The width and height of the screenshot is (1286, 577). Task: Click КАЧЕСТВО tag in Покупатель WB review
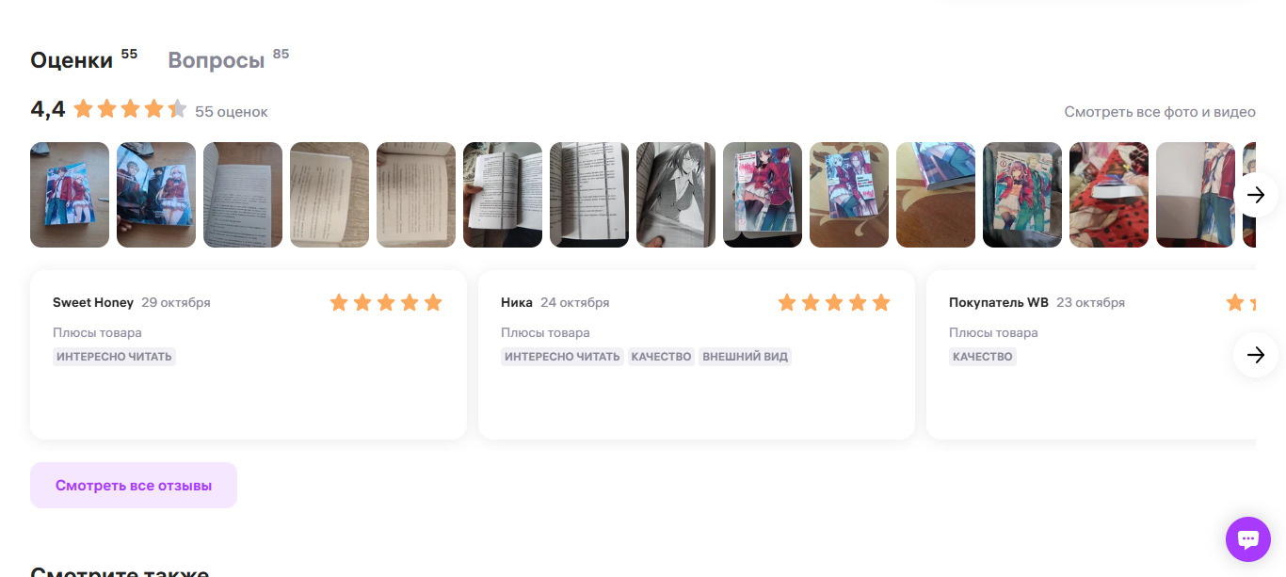tap(983, 357)
